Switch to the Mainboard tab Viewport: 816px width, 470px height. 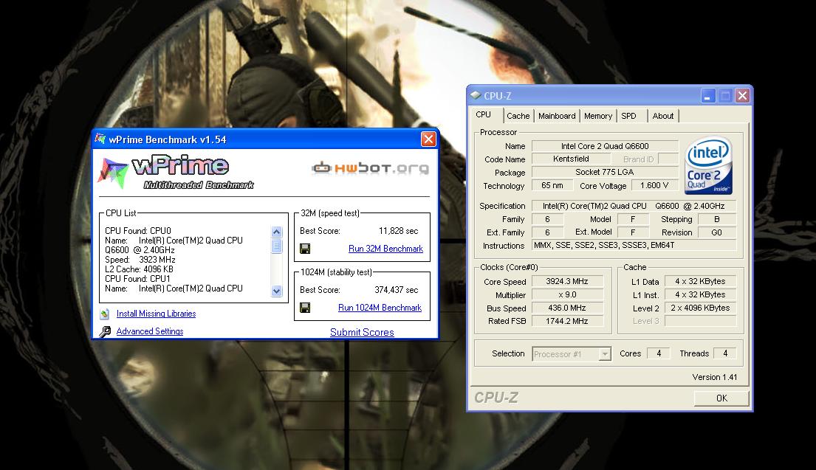click(557, 116)
